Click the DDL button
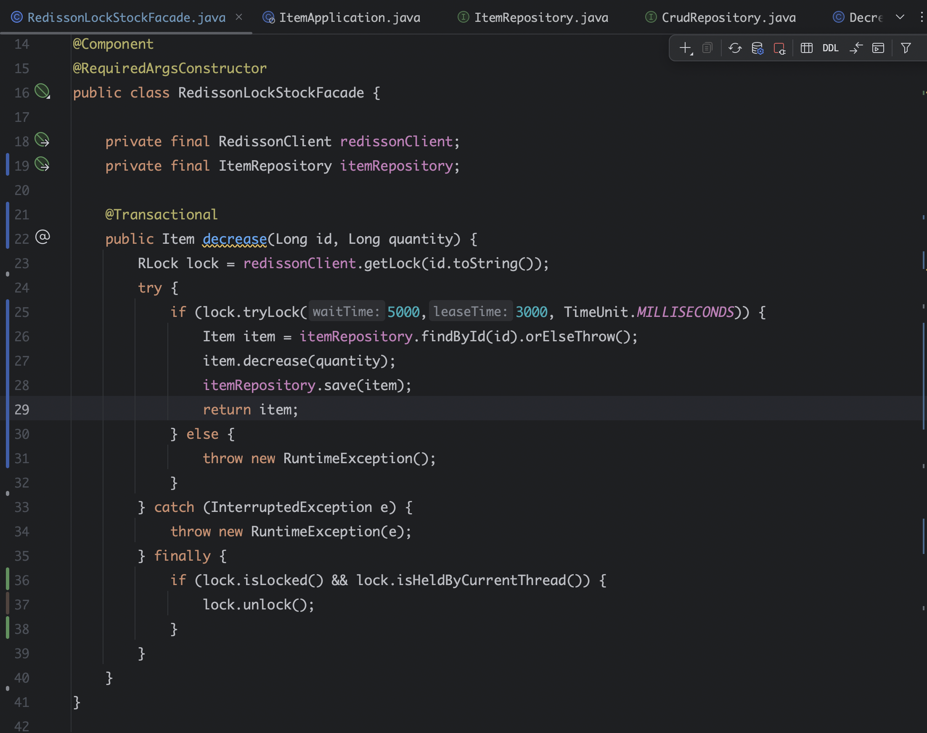Screen dimensions: 927x733 [830, 48]
